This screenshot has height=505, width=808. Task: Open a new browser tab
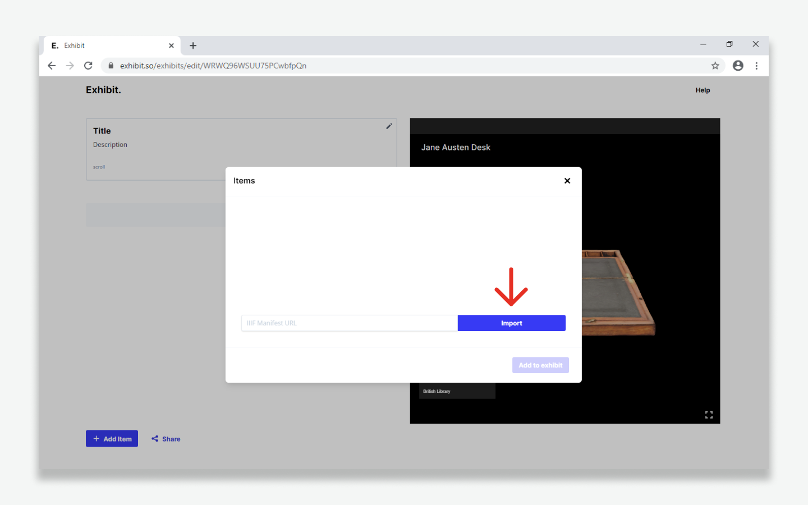coord(193,45)
